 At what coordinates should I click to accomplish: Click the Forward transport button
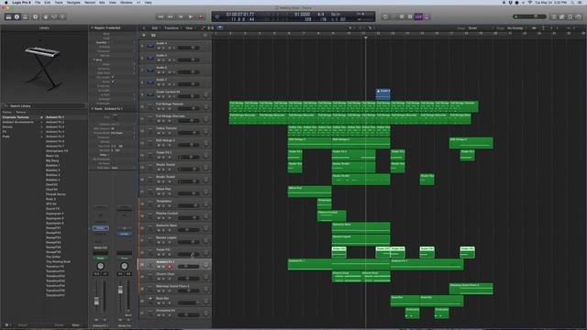(x=171, y=16)
